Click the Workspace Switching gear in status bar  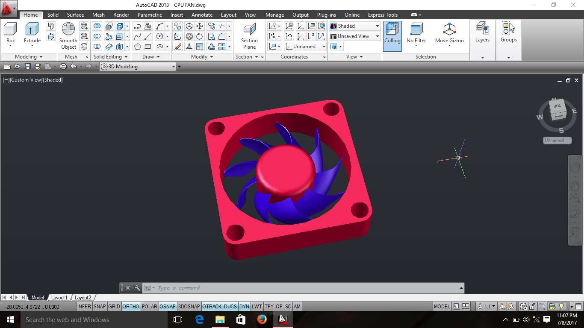pos(523,306)
